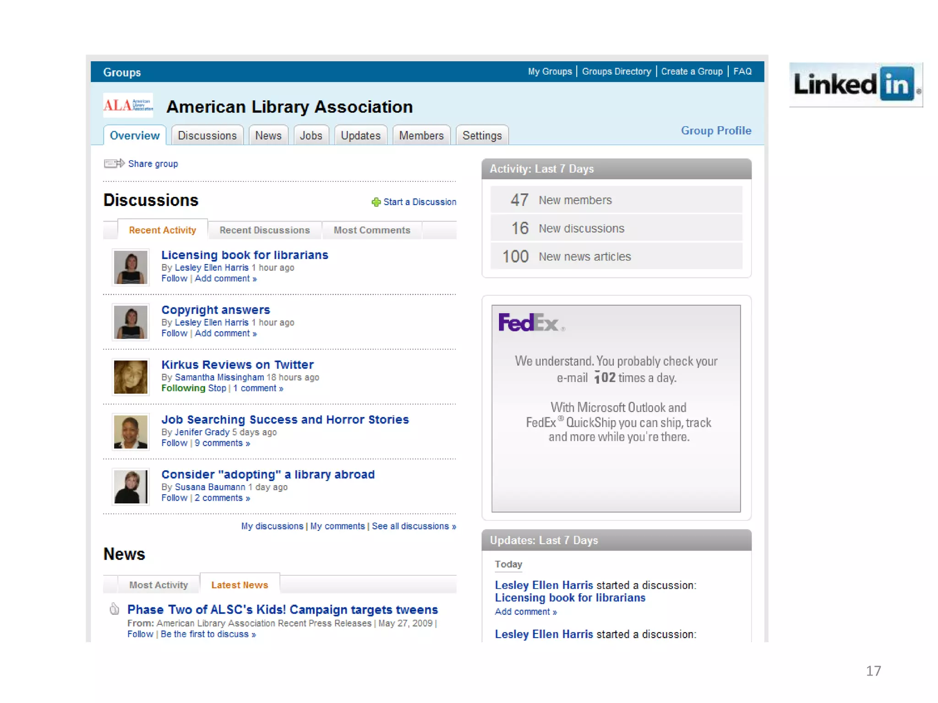Open the Updates tab

[360, 135]
